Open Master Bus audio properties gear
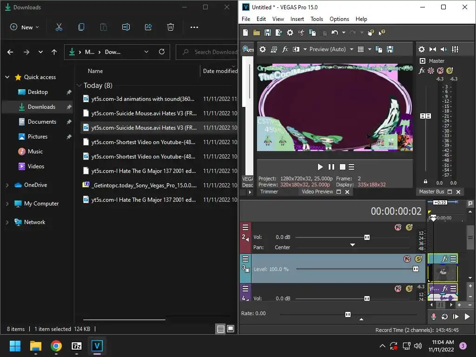Viewport: 476px width, 357px height. pyautogui.click(x=422, y=49)
